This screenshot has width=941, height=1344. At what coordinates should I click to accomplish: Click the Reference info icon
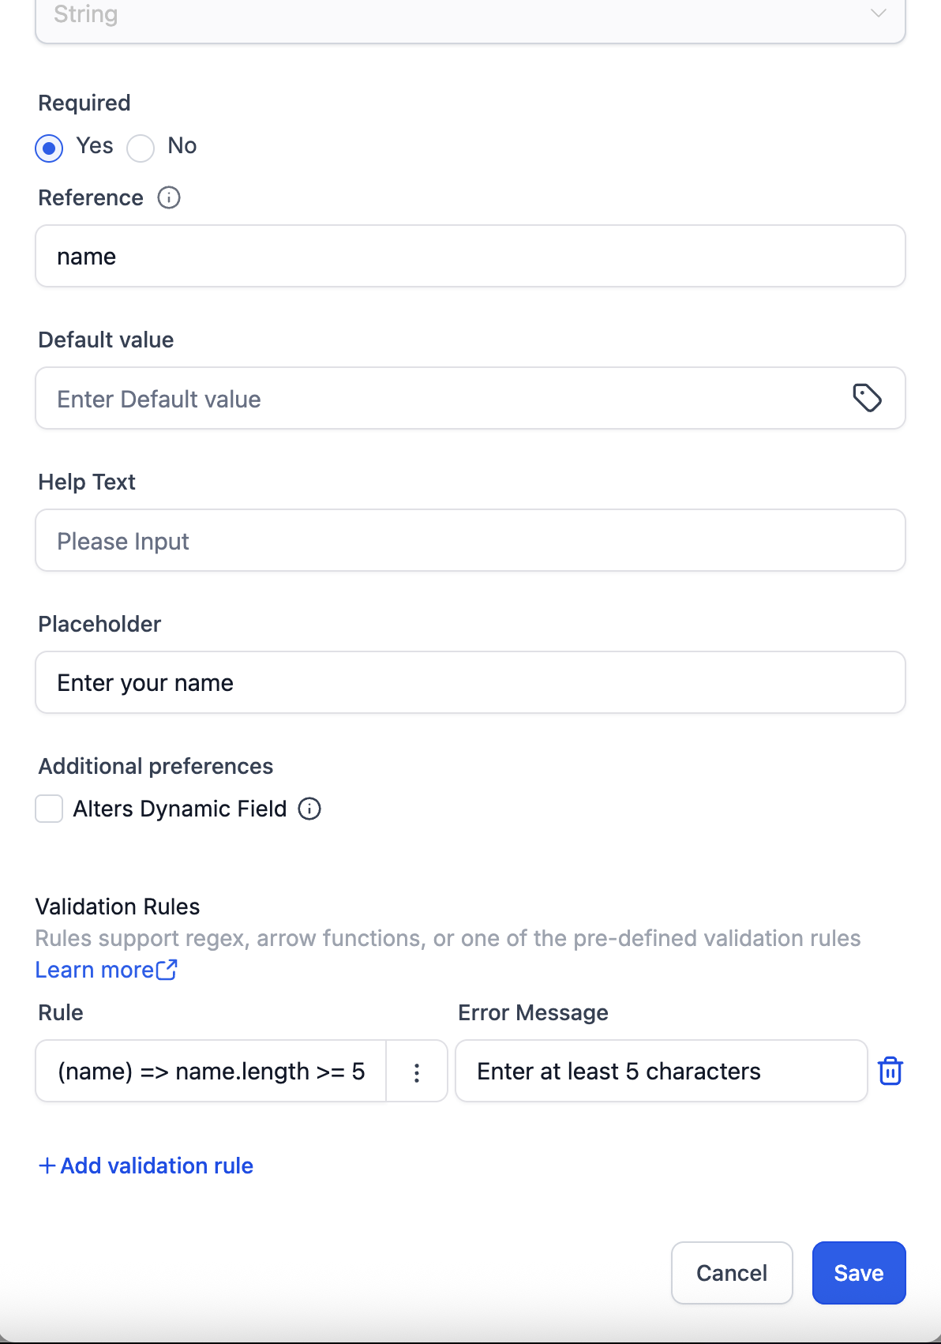pos(169,197)
